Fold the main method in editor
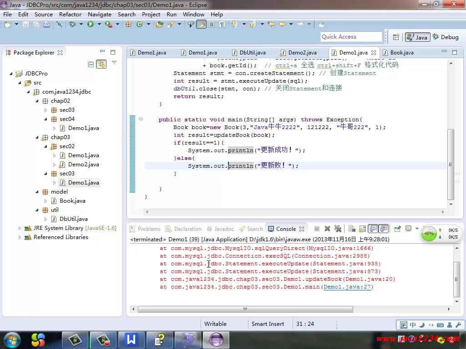Image resolution: width=466 pixels, height=349 pixels. coord(141,120)
